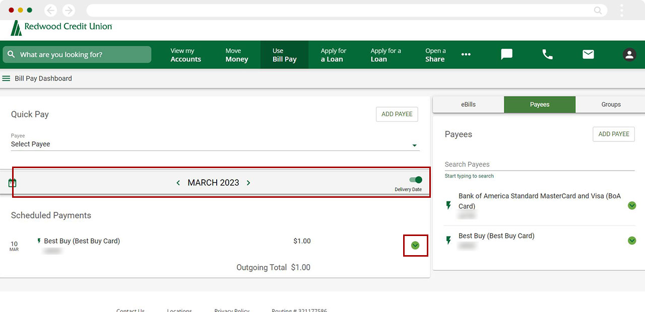Open the user profile icon
The image size is (645, 312).
(x=629, y=54)
